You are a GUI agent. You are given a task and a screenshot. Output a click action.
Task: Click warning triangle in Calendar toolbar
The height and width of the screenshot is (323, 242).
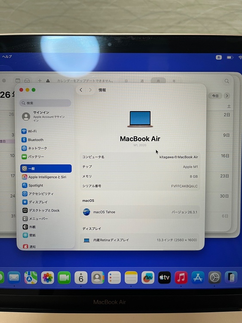48,81
